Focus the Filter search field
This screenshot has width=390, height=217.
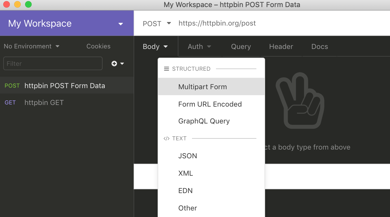pyautogui.click(x=53, y=63)
